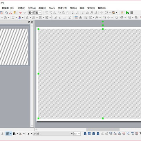Open the 处理(P) menu
The width and height of the screenshot is (141, 141).
(x=22, y=8)
